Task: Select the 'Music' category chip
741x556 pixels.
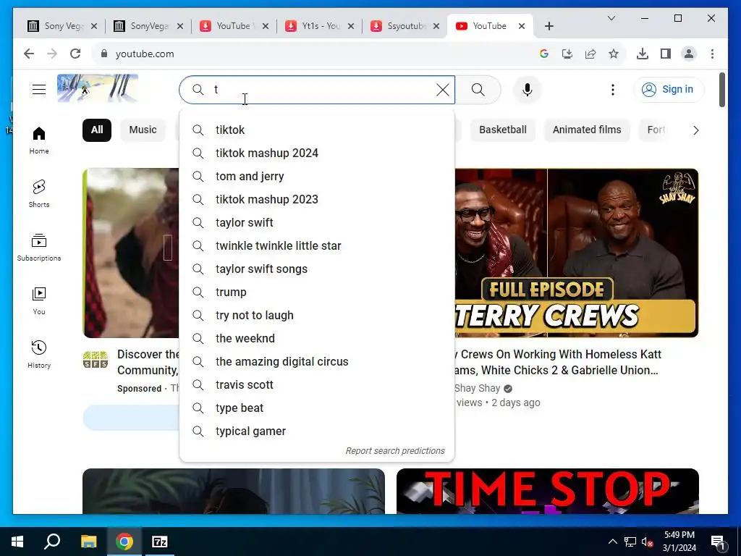Action: [x=143, y=130]
